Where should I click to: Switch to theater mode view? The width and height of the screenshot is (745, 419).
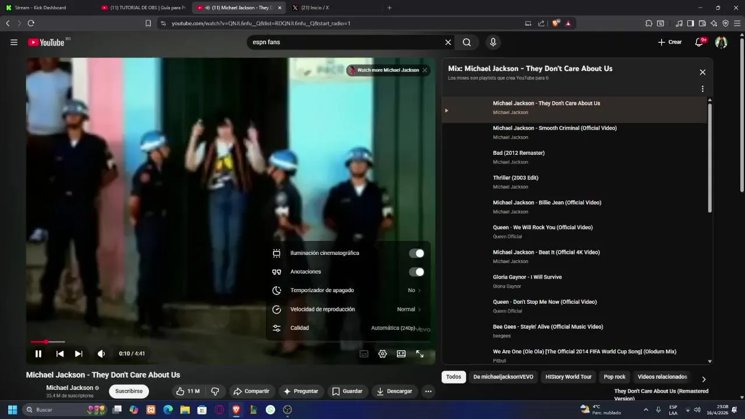coord(401,353)
